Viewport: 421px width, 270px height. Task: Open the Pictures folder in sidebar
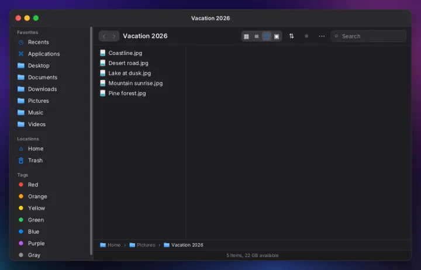[53, 101]
